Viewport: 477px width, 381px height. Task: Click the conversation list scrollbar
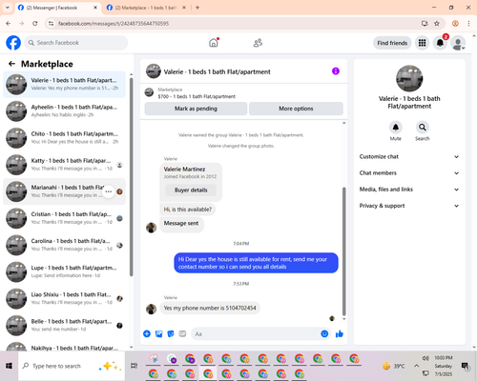point(131,176)
